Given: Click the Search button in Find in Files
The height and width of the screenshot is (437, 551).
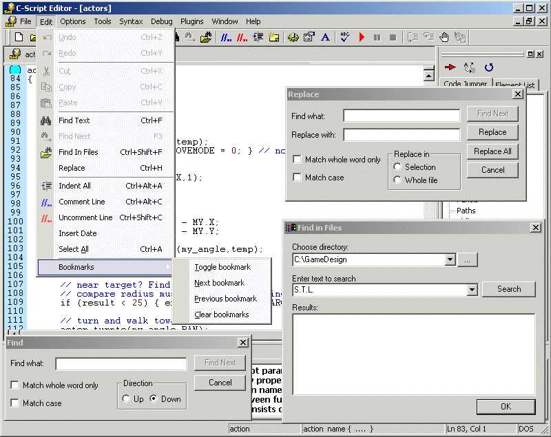Looking at the screenshot, I should 509,289.
